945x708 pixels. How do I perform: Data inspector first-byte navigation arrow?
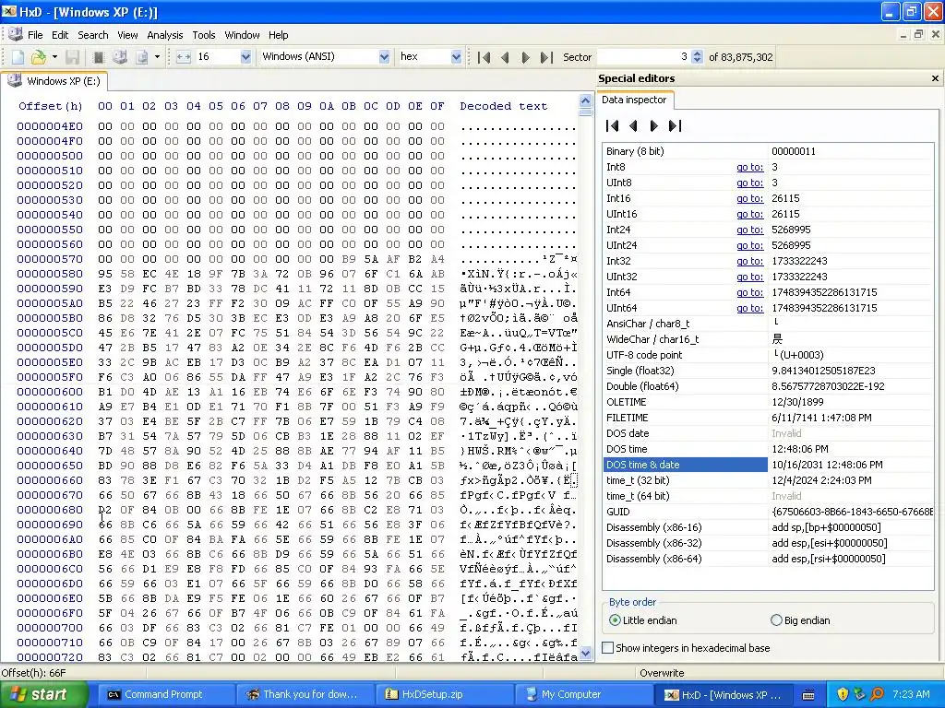[613, 125]
